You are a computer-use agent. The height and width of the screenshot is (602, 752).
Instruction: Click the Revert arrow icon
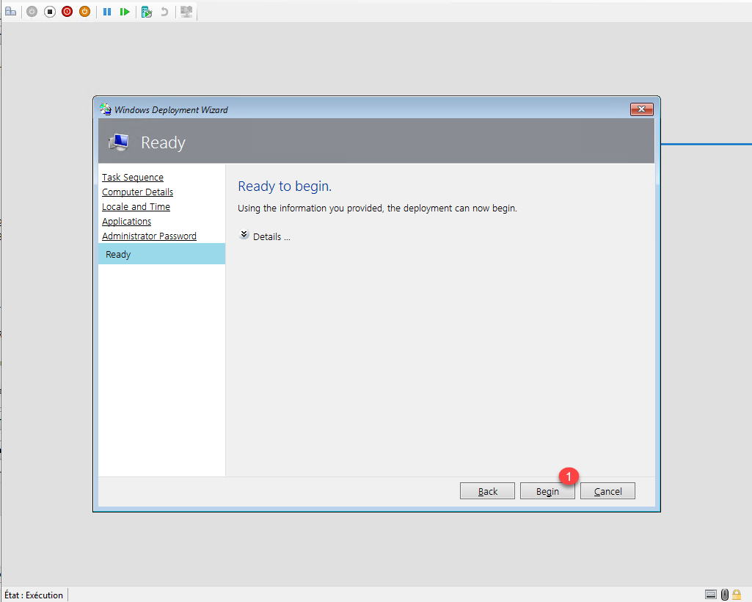pos(164,12)
